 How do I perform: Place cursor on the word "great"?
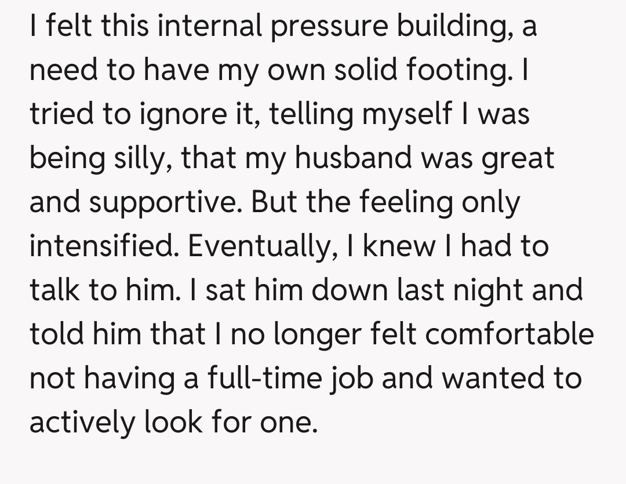point(519,158)
